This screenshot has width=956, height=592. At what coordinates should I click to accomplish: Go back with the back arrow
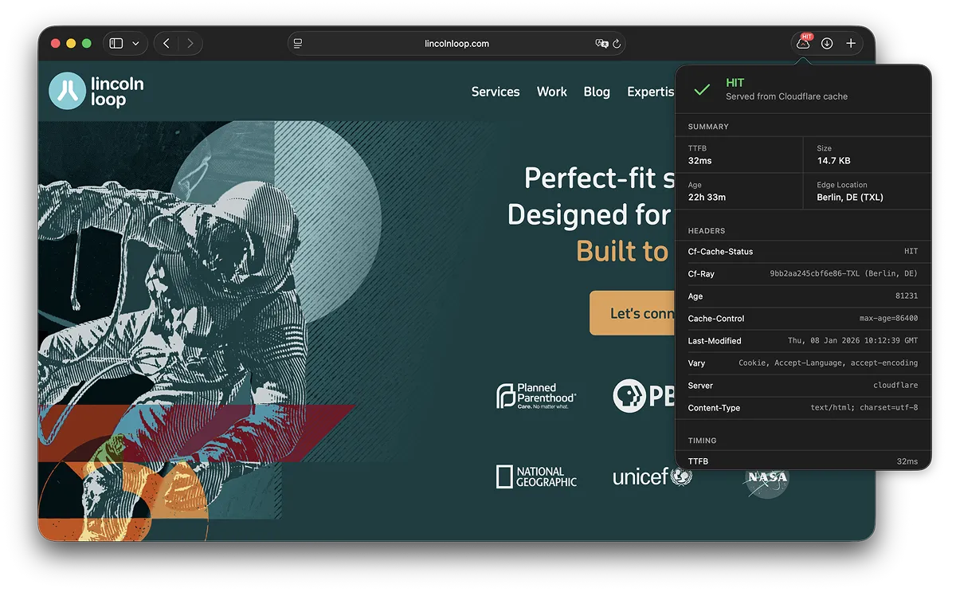tap(166, 43)
